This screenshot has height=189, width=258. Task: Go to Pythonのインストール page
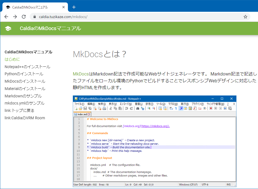[x=24, y=74]
